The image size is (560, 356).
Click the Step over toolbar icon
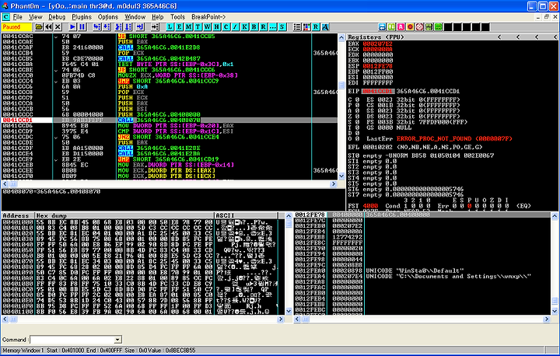click(x=106, y=26)
